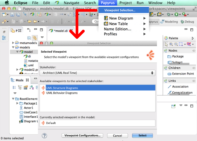The width and height of the screenshot is (197, 141).
Task: Expand the Palette panel arrow
Action: [x=193, y=38]
